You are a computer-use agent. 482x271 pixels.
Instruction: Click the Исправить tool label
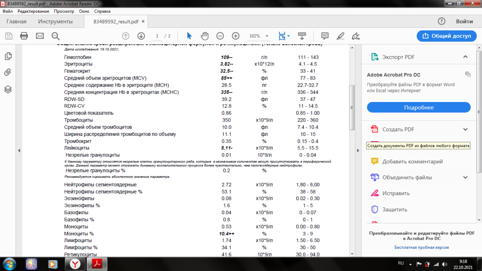(x=396, y=193)
